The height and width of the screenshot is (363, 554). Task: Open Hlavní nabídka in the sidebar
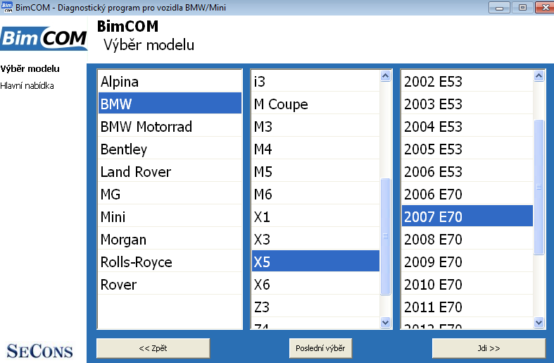(x=27, y=85)
